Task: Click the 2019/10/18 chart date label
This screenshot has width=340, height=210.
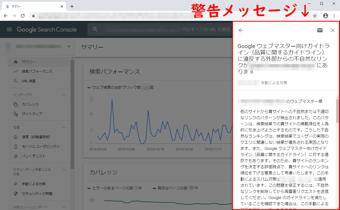Action: [x=155, y=149]
